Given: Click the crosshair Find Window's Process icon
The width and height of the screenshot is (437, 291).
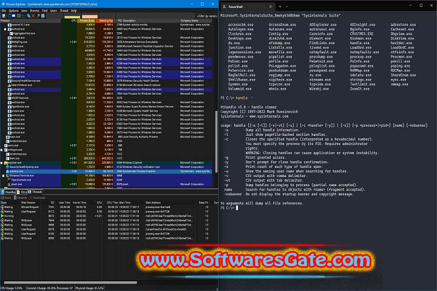Looking at the screenshot, I should 43,16.
